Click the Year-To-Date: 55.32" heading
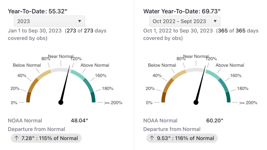The width and height of the screenshot is (267, 150). [37, 11]
